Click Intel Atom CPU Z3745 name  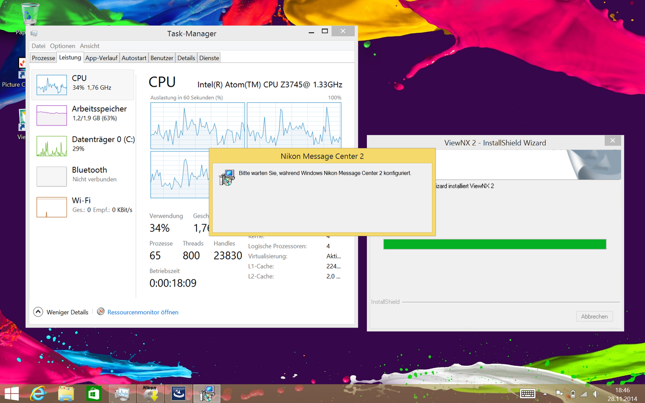point(270,85)
